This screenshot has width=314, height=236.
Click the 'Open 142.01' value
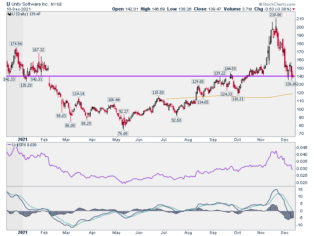pos(125,9)
